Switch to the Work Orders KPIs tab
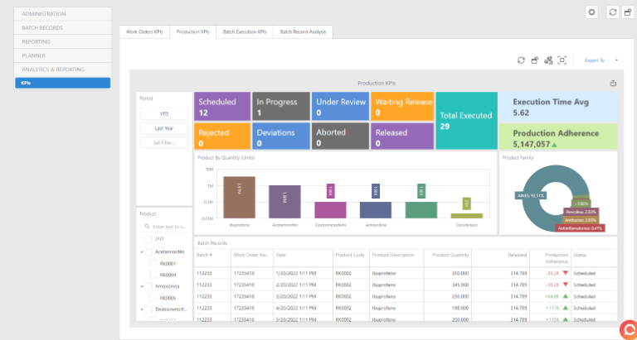 (144, 31)
